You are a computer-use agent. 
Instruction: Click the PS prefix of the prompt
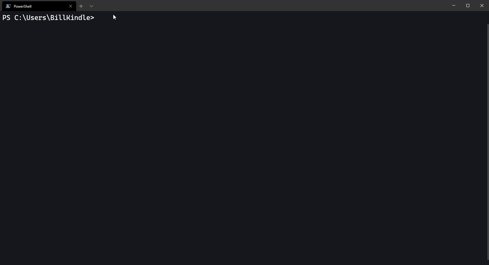click(6, 18)
